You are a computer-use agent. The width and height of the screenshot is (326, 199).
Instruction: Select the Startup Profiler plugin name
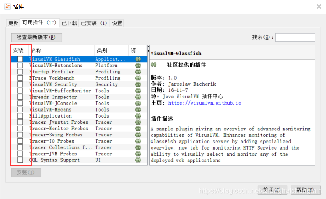click(52, 72)
